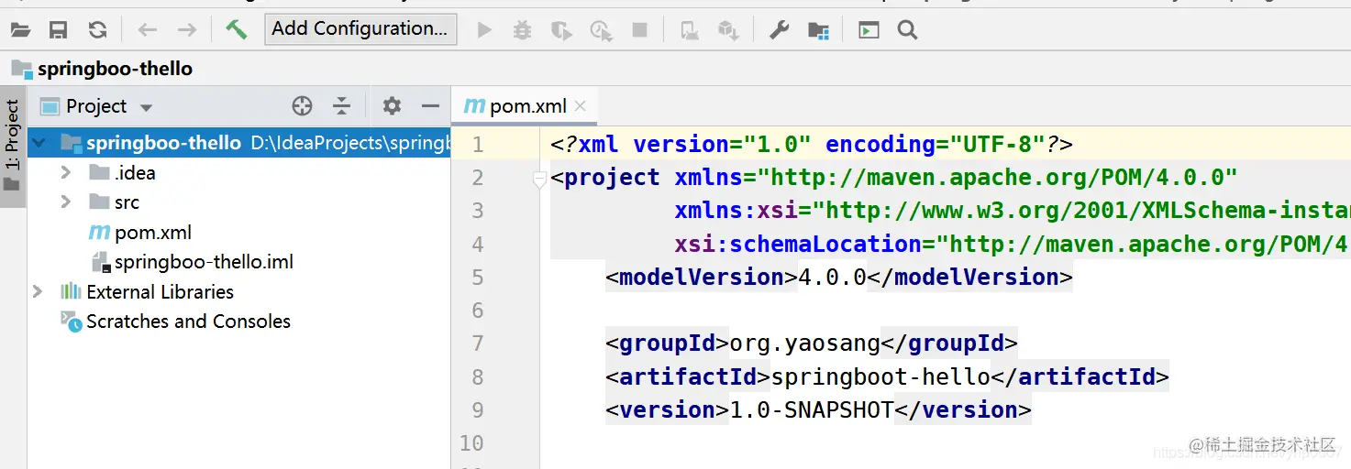This screenshot has height=469, width=1351.
Task: Close the pom.xml editor tab
Action: pyautogui.click(x=580, y=106)
